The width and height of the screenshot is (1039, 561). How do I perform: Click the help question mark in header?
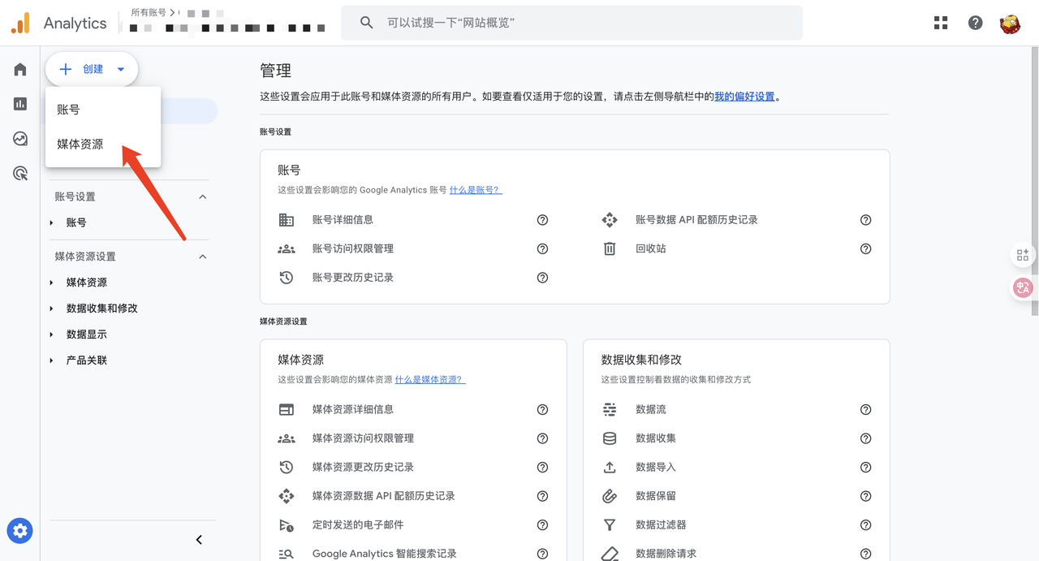click(976, 23)
